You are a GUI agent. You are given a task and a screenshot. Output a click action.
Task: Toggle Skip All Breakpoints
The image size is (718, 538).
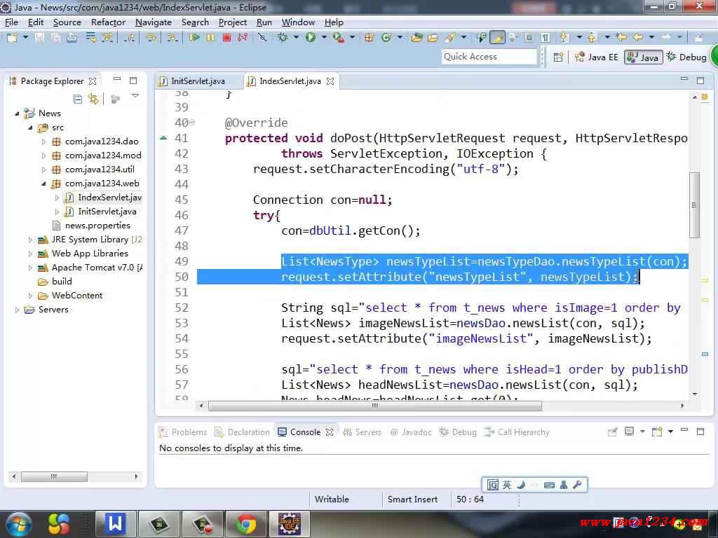262,38
